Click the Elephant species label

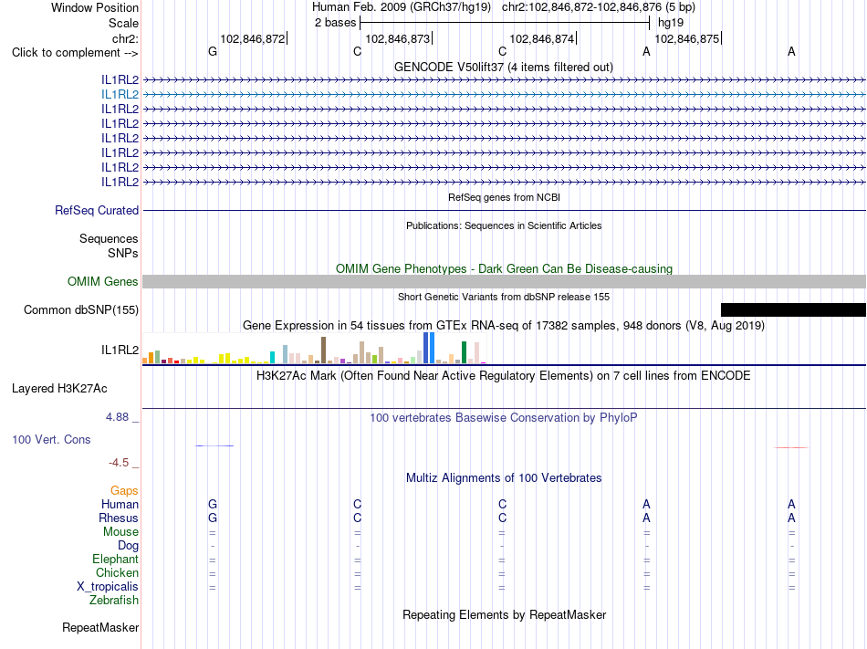(115, 560)
